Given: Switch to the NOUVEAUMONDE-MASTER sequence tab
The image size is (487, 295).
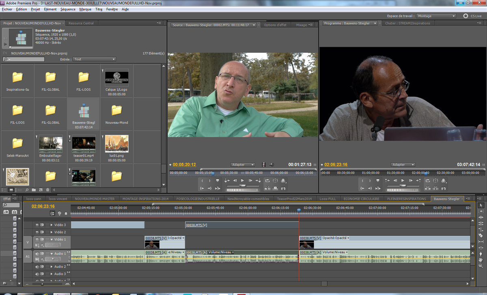Looking at the screenshot, I should (x=95, y=199).
